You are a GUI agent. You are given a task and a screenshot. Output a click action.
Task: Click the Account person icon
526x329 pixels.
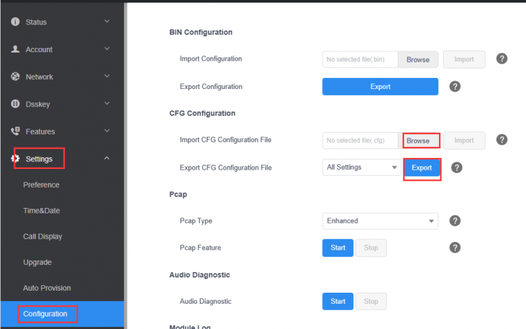[x=15, y=49]
